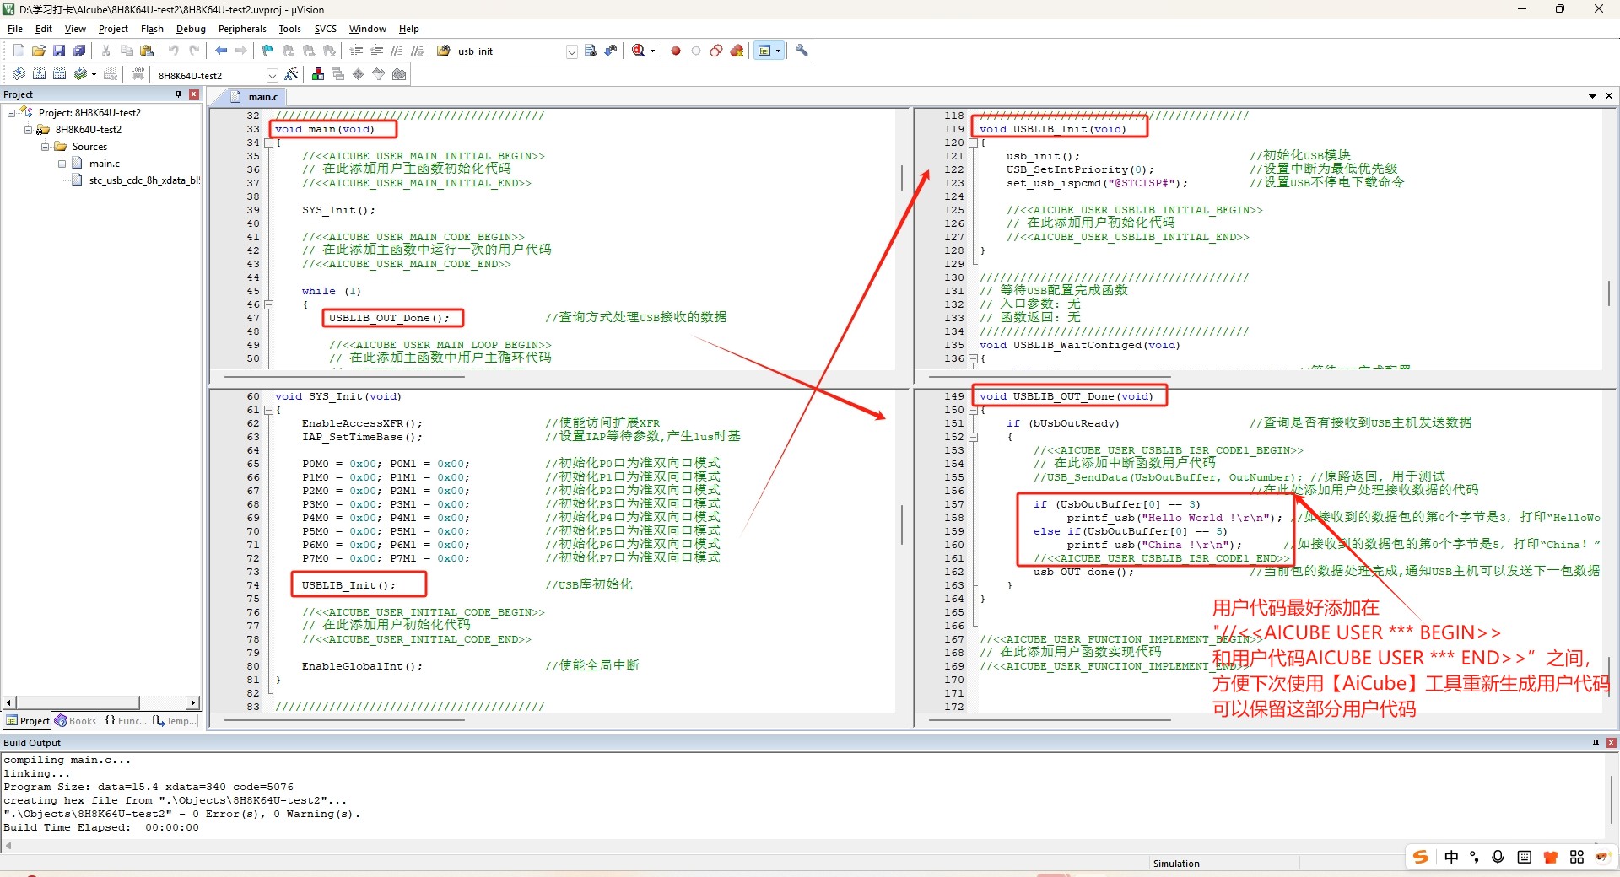Expand the main.c node in project tree

[62, 164]
